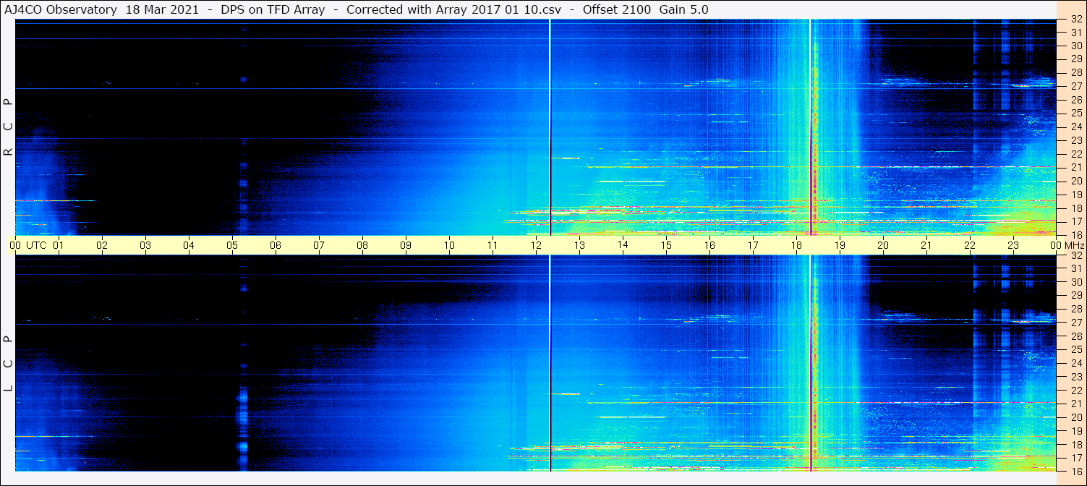Select the "Offset 2100" header value

(x=617, y=9)
